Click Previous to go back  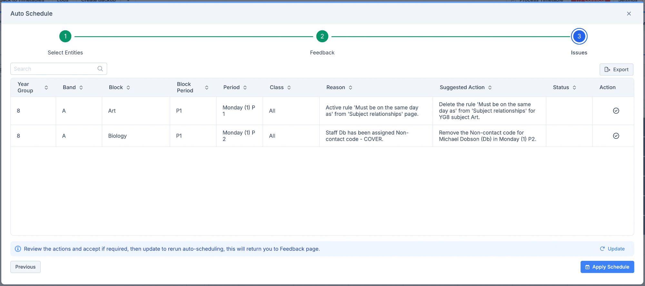(25, 267)
